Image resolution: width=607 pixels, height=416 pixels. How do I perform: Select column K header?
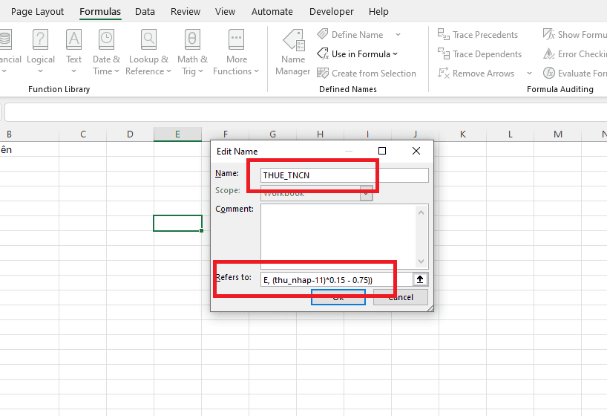[462, 134]
